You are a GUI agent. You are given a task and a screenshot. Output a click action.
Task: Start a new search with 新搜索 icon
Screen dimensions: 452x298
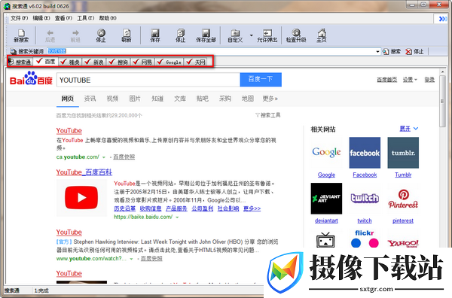(21, 35)
